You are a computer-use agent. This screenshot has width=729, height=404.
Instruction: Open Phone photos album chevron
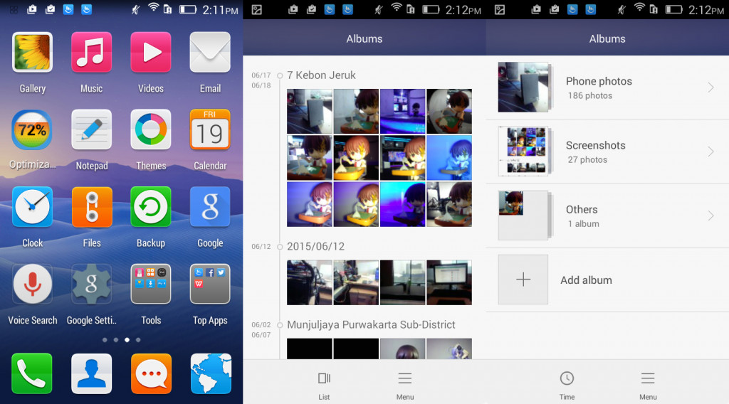(x=710, y=87)
